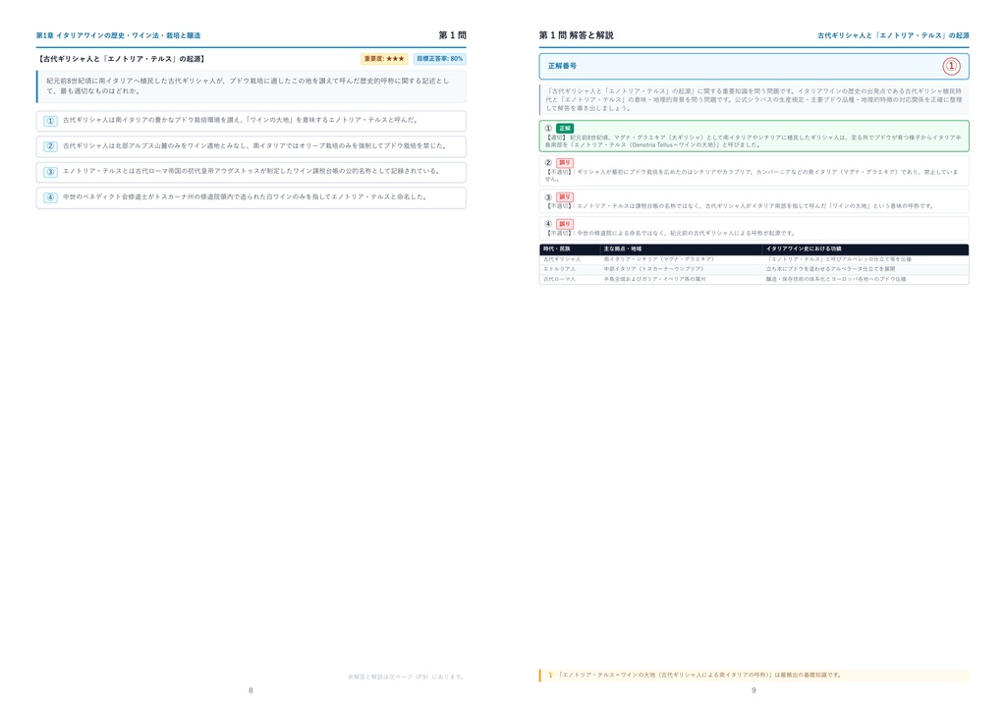The width and height of the screenshot is (1006, 711).
Task: Click option text エノトリア・テルスとは古代ローマ帝国の初代皇帝
Action: pos(252,172)
